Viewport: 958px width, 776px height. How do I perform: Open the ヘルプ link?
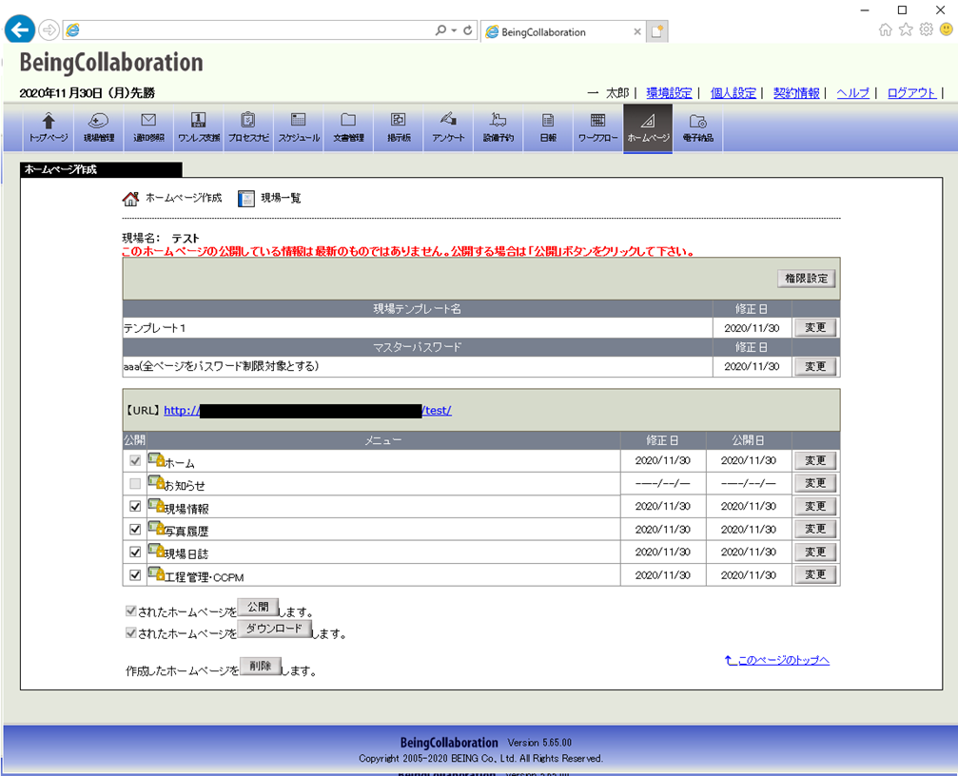(853, 93)
